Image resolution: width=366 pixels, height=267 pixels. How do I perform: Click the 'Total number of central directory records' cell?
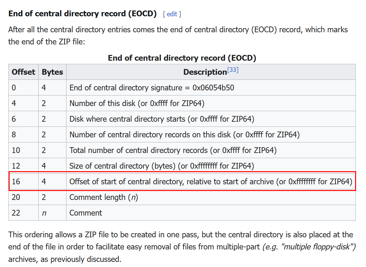tap(173, 150)
